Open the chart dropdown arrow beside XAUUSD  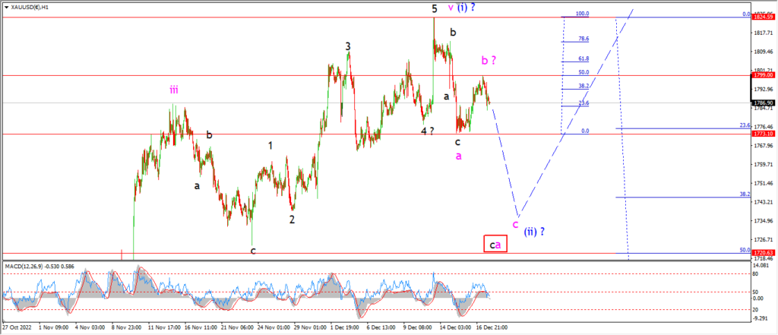coord(5,8)
